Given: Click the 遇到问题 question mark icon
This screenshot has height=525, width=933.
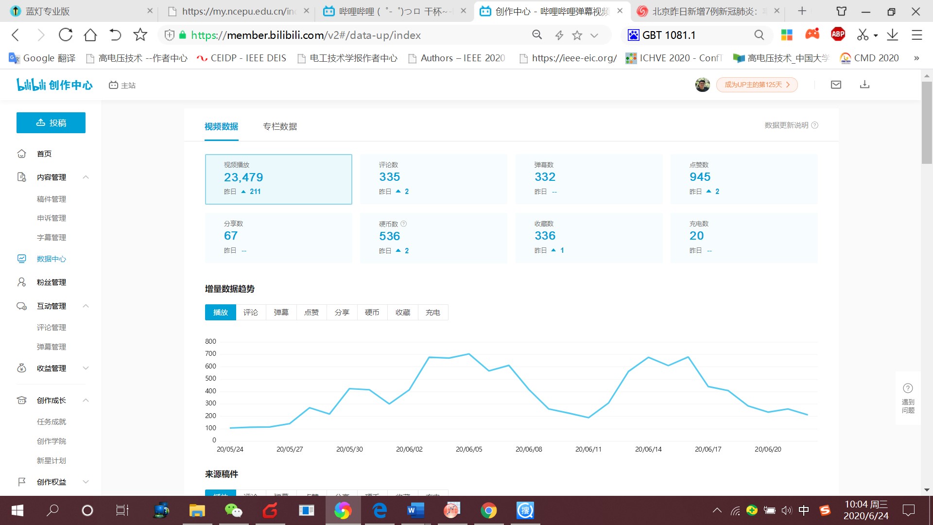Looking at the screenshot, I should pos(908,388).
